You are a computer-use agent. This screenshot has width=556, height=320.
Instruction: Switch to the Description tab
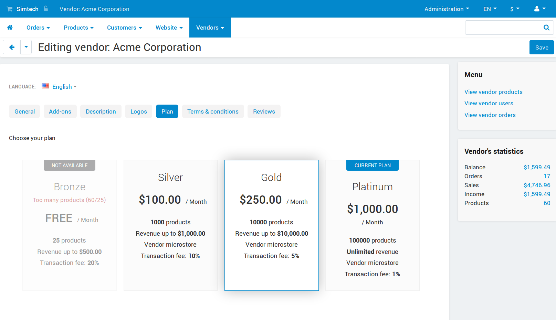tap(101, 111)
